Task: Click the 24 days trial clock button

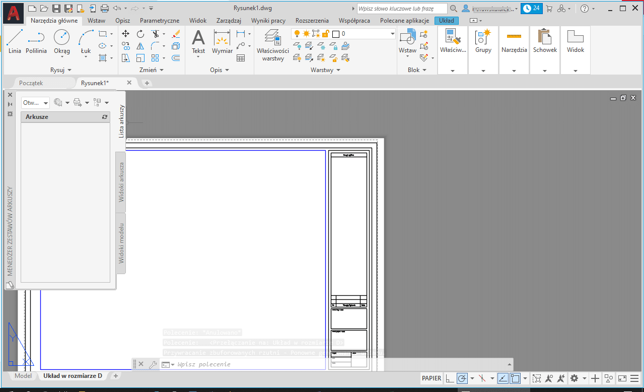Action: 532,9
